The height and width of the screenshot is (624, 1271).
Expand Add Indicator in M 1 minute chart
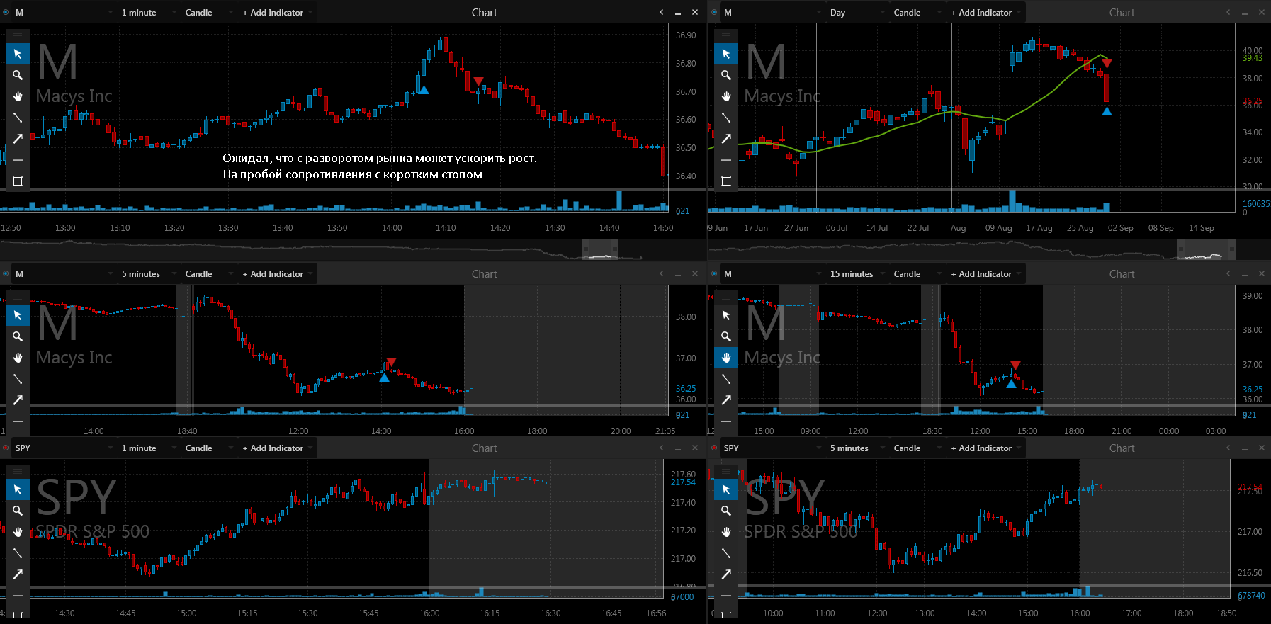(x=277, y=12)
